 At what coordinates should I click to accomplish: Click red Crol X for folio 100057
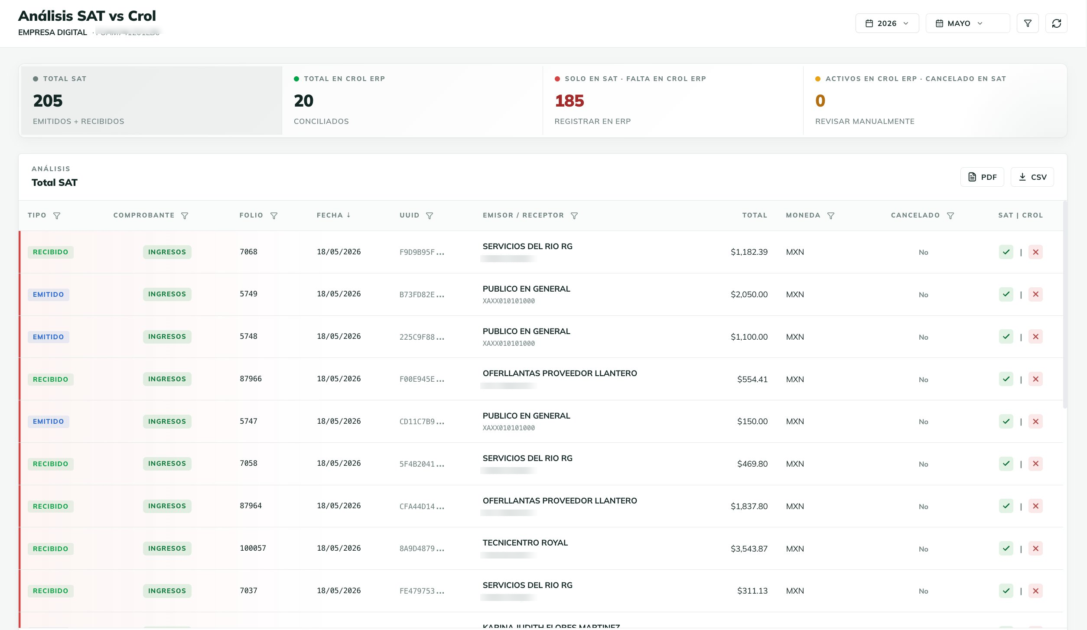click(1035, 549)
